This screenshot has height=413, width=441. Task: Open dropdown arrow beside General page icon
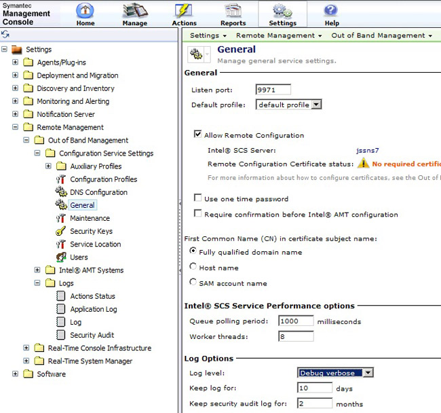(208, 54)
